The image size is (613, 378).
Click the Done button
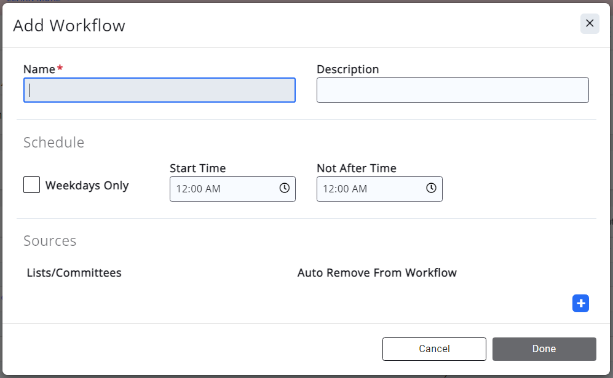[x=544, y=349]
